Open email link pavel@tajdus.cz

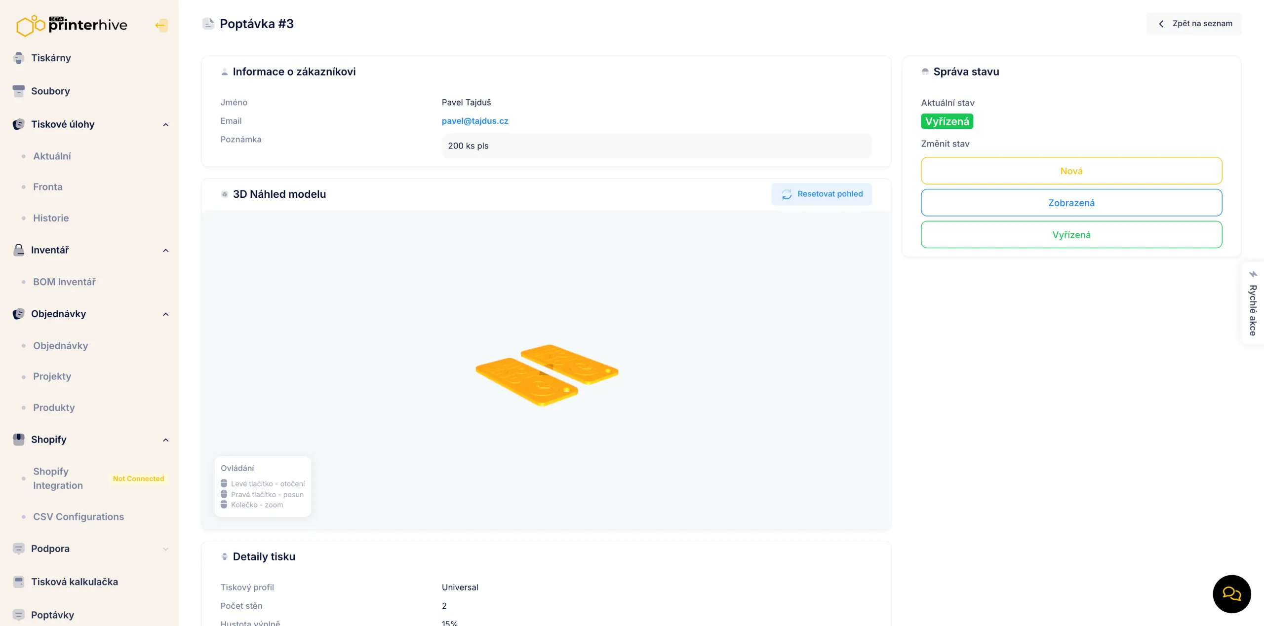pyautogui.click(x=475, y=121)
